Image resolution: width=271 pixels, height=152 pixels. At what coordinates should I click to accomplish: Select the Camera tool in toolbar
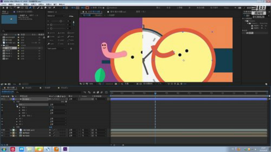(18, 8)
